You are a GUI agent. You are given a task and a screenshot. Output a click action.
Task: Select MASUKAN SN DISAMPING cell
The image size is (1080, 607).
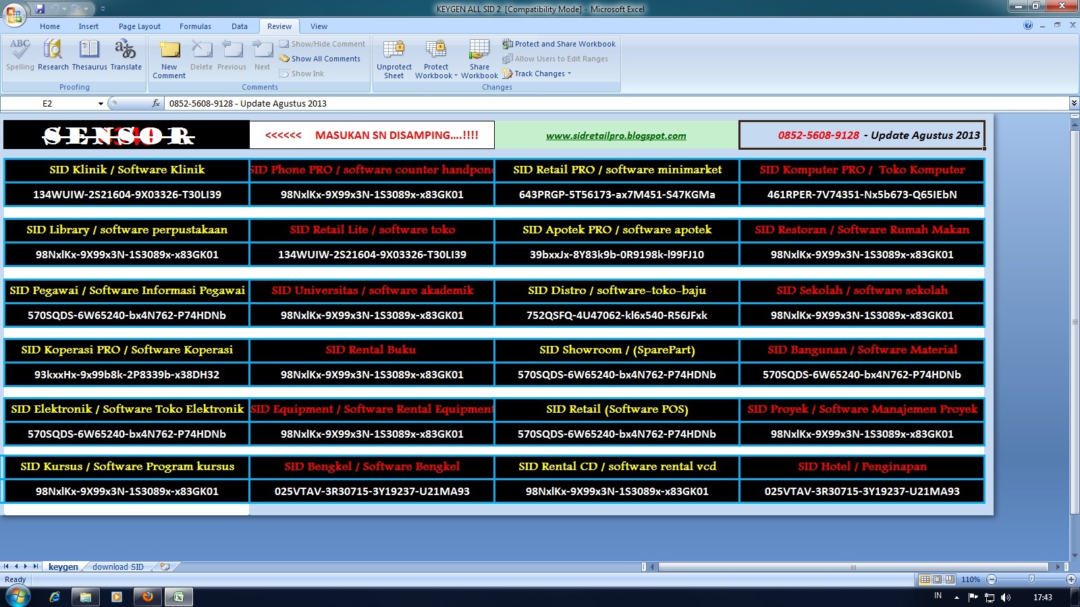pos(372,135)
